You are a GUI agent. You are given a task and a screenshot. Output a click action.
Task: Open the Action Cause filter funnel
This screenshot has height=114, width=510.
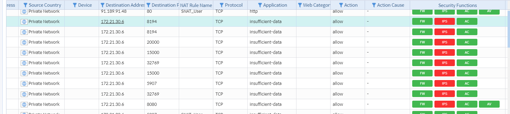(x=374, y=5)
